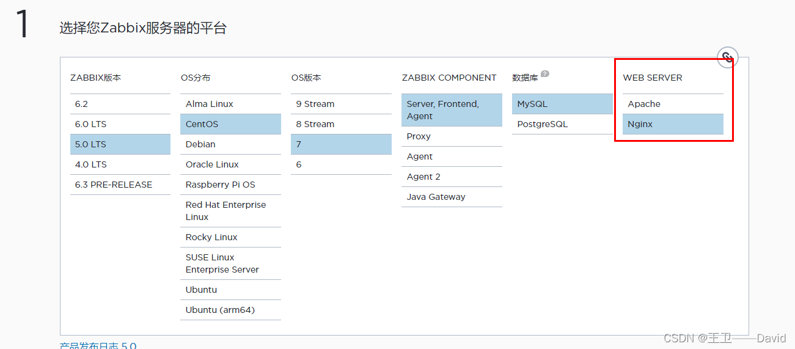This screenshot has height=349, width=795.
Task: Select Zabbix version 5.0 LTS
Action: click(x=120, y=144)
